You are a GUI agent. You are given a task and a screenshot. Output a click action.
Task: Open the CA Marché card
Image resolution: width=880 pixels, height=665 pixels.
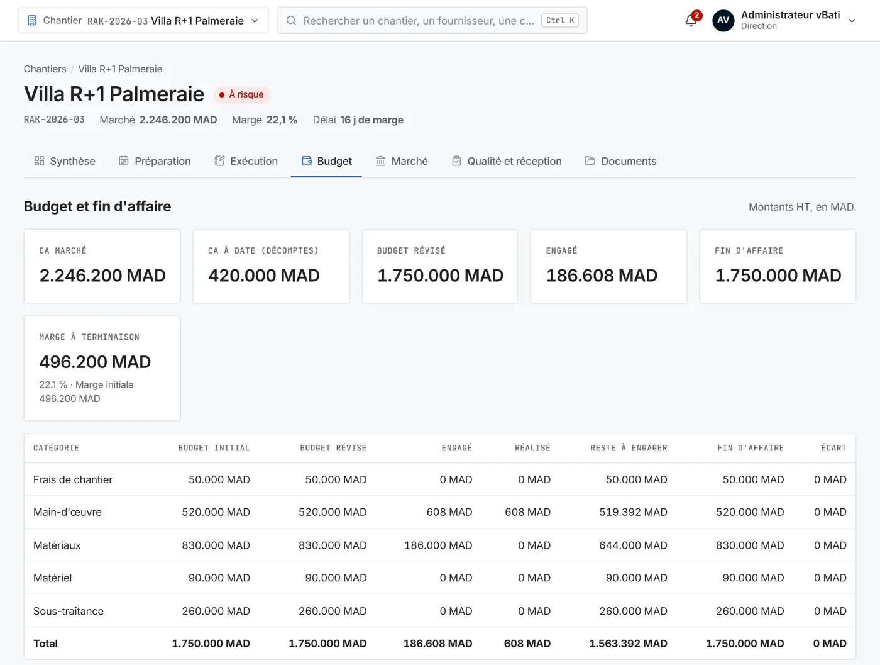click(x=102, y=266)
